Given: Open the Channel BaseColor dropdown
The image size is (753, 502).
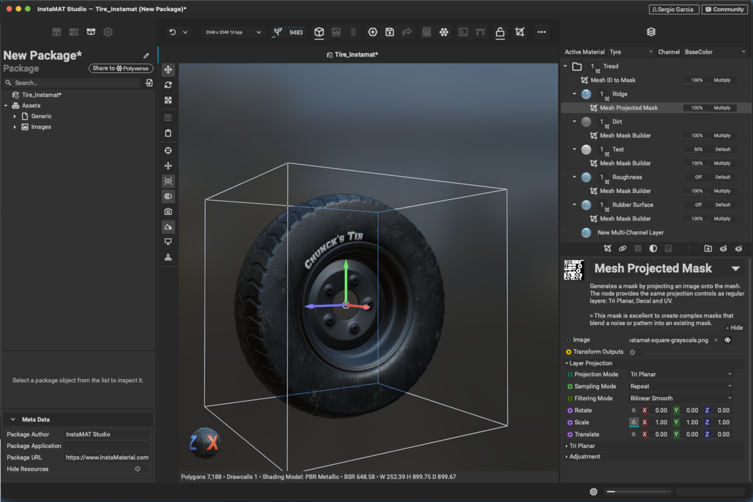Looking at the screenshot, I should (714, 52).
